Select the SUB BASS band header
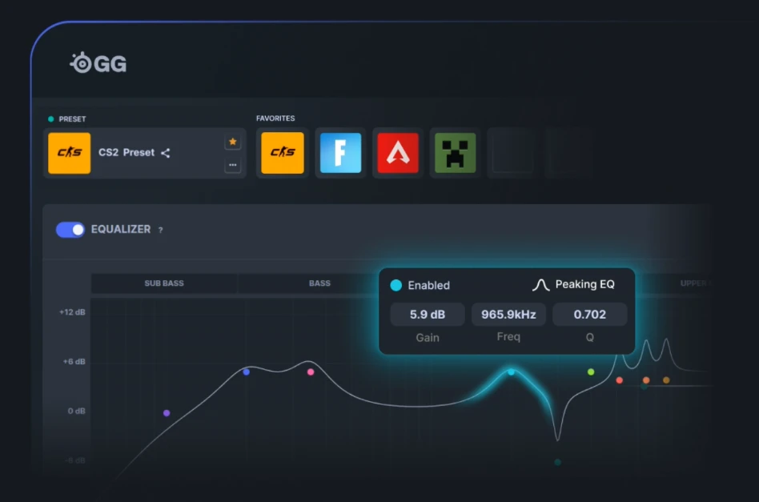Viewport: 759px width, 502px height. coord(164,283)
